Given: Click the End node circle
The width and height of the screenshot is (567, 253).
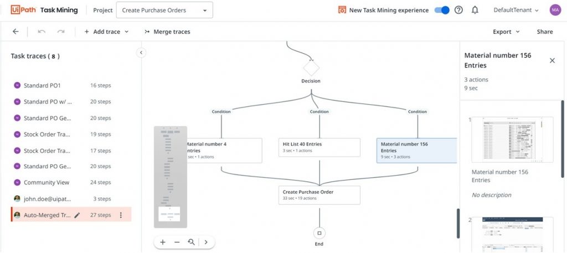Looking at the screenshot, I should pos(319,233).
